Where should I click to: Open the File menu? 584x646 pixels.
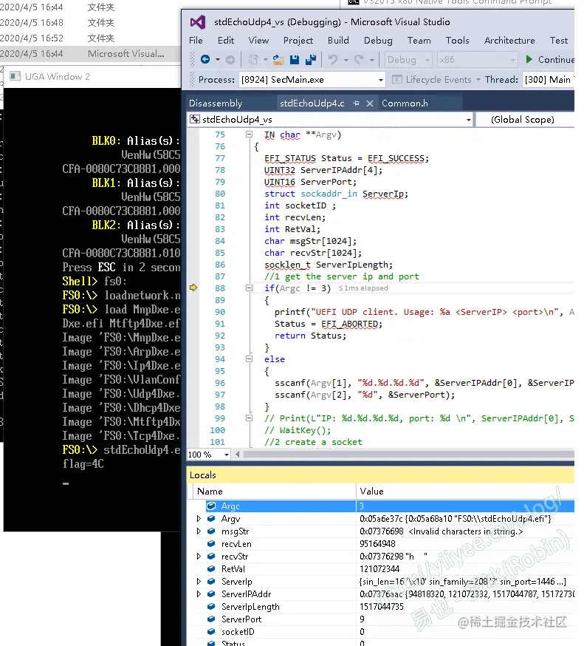coord(196,41)
